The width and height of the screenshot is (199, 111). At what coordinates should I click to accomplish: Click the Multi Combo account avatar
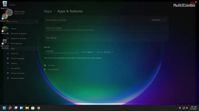point(9,12)
